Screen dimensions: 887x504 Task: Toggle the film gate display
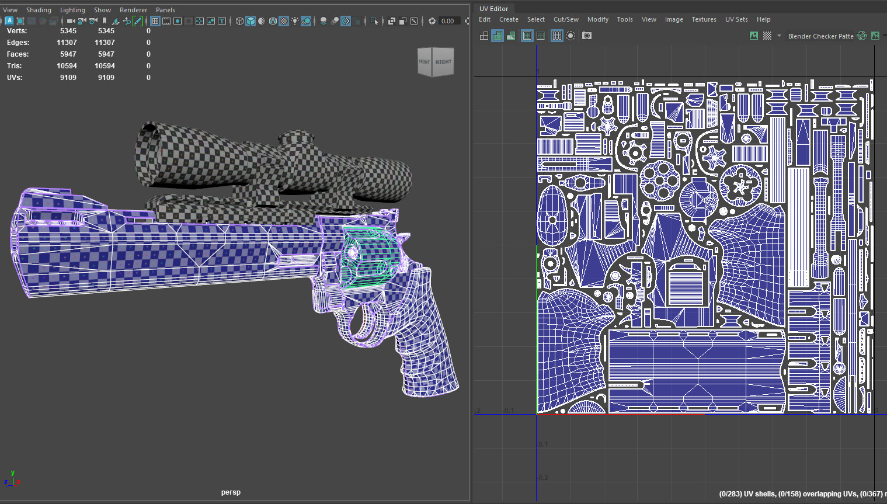pyautogui.click(x=166, y=21)
